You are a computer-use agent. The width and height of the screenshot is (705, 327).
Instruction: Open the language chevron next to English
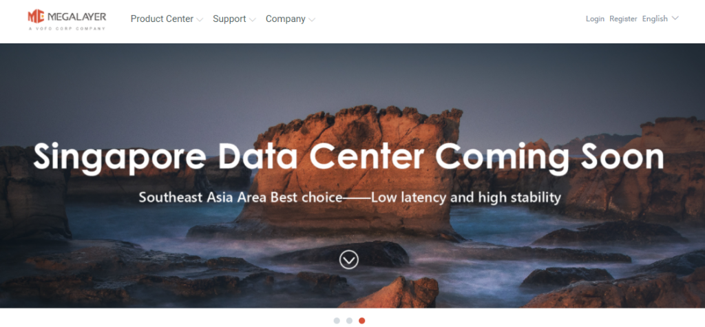click(x=675, y=19)
